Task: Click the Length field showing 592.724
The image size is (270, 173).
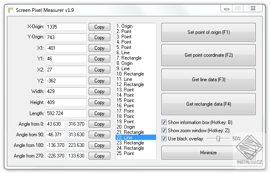Action: pyautogui.click(x=66, y=113)
